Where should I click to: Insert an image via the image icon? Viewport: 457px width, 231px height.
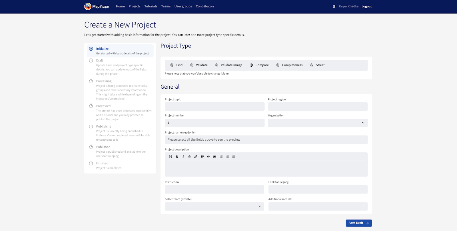pos(215,157)
